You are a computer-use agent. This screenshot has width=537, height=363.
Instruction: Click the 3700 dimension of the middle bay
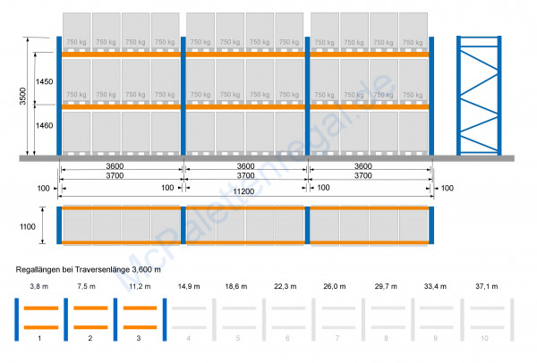[246, 175]
